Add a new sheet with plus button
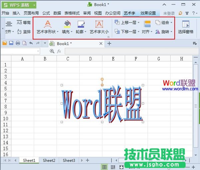This screenshot has width=200, height=170. pyautogui.click(x=87, y=160)
